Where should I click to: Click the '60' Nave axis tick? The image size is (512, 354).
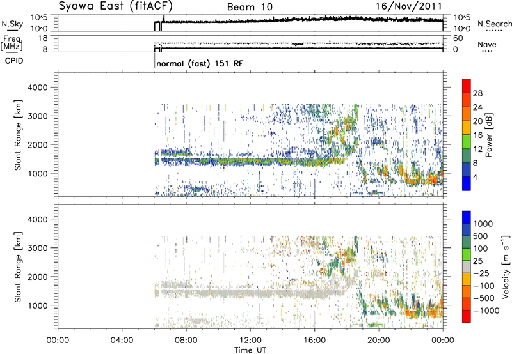pyautogui.click(x=458, y=38)
